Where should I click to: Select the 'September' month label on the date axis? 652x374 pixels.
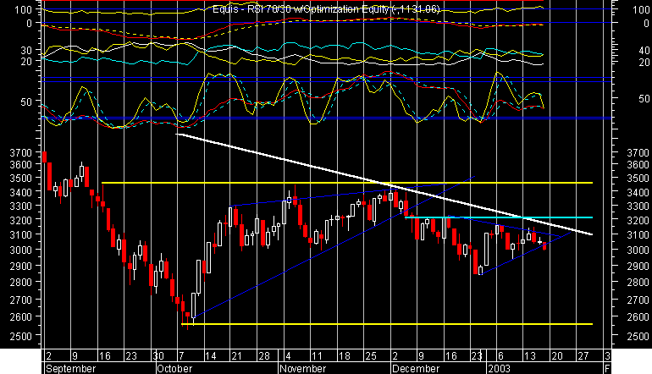point(70,369)
